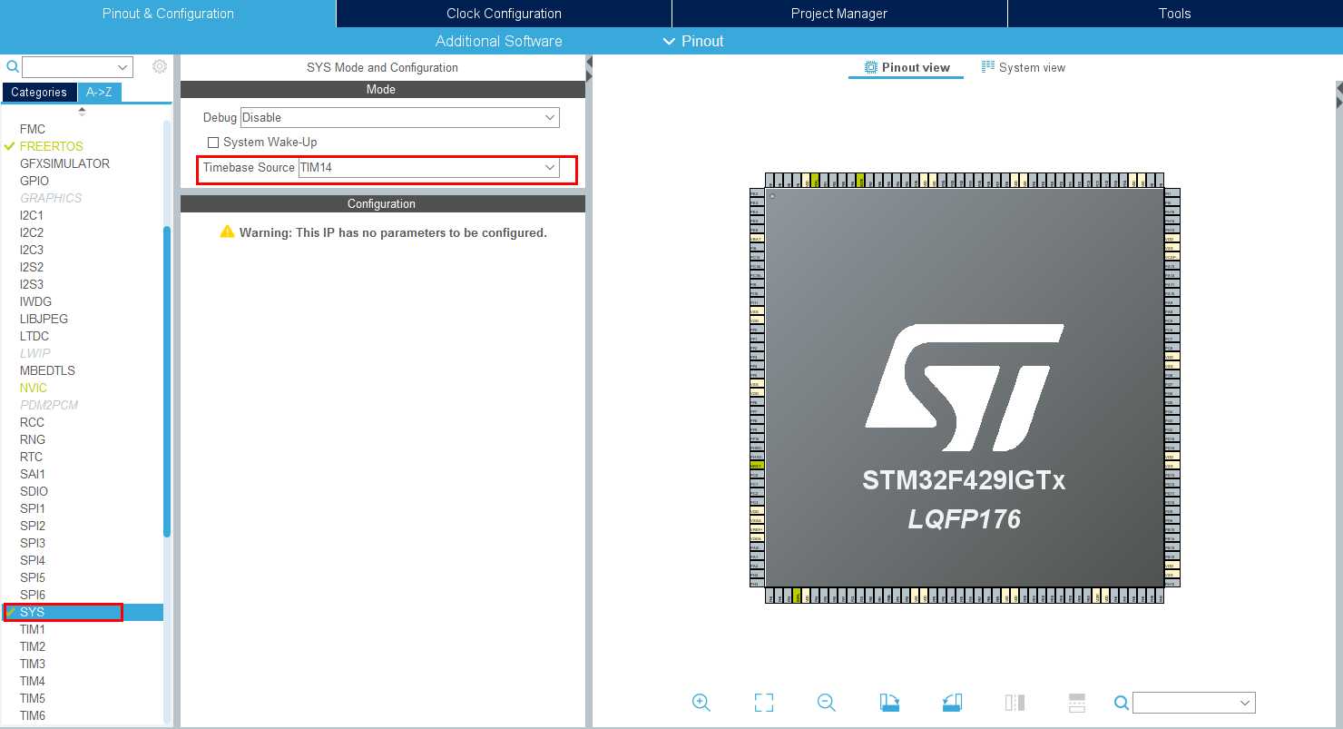Viewport: 1343px width, 729px height.
Task: Select RNG in the peripheral list
Action: (x=32, y=439)
